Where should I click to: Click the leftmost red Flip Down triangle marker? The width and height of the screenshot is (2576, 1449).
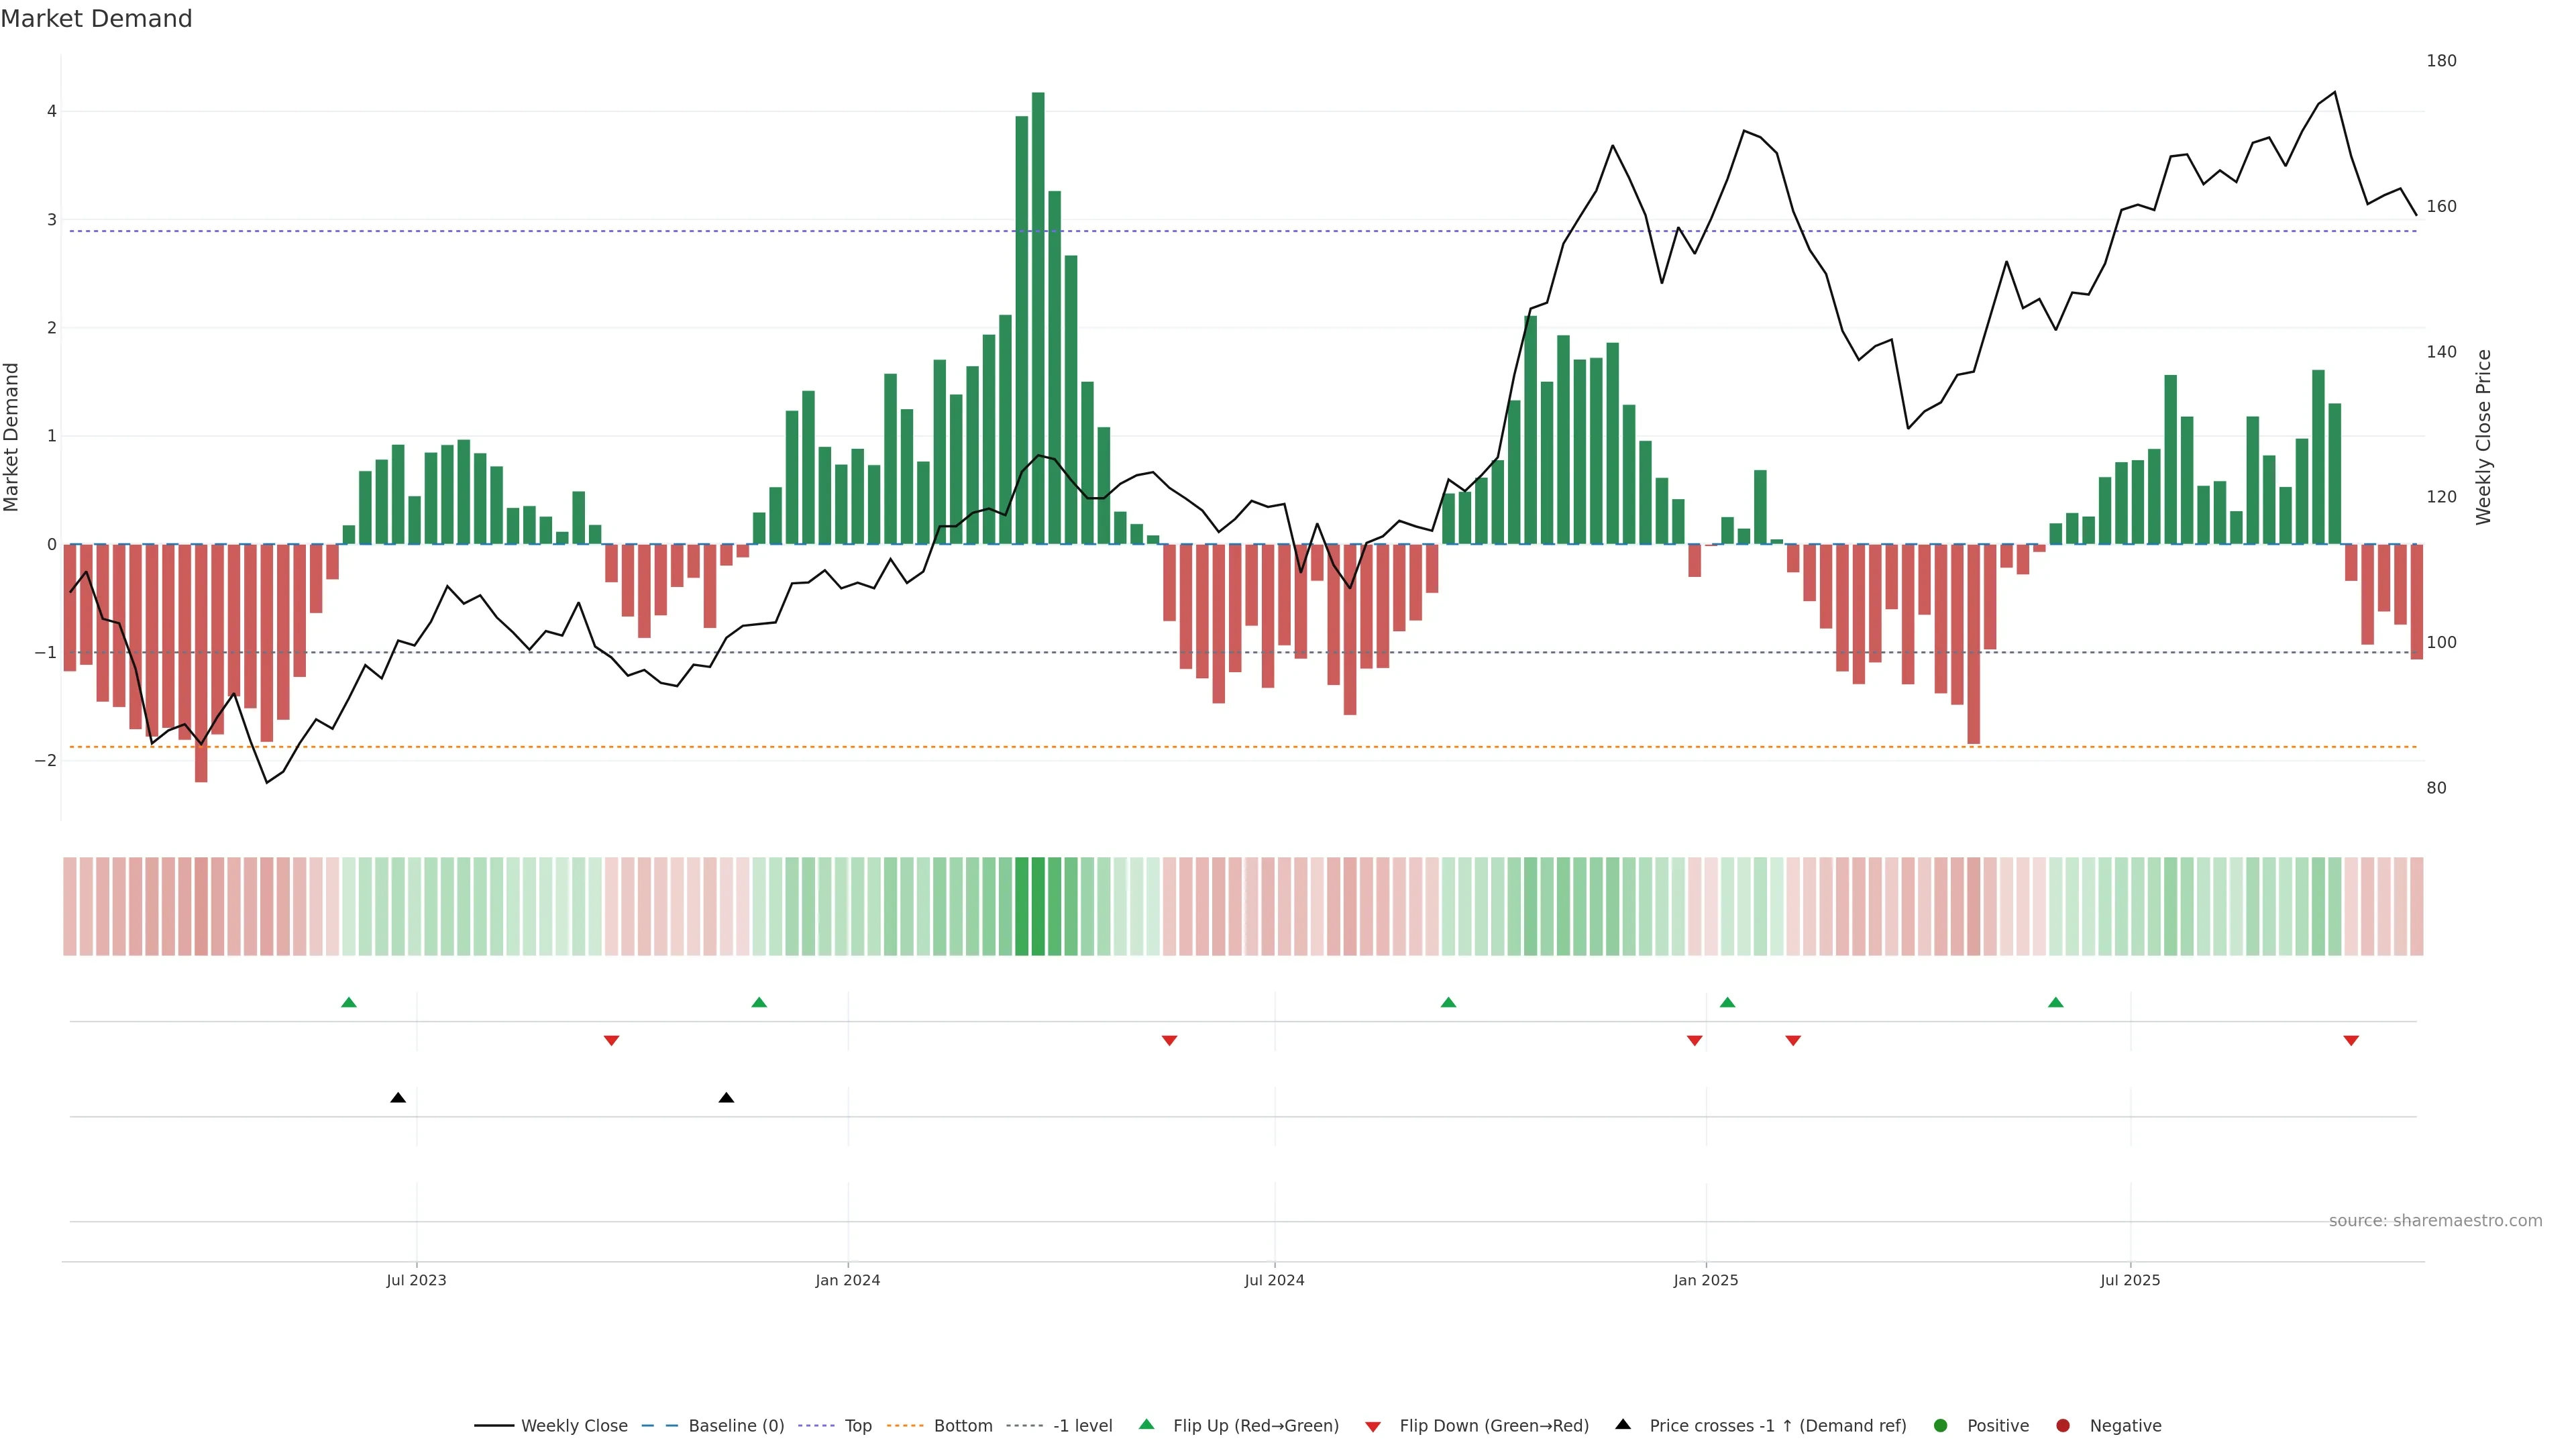[x=611, y=1041]
